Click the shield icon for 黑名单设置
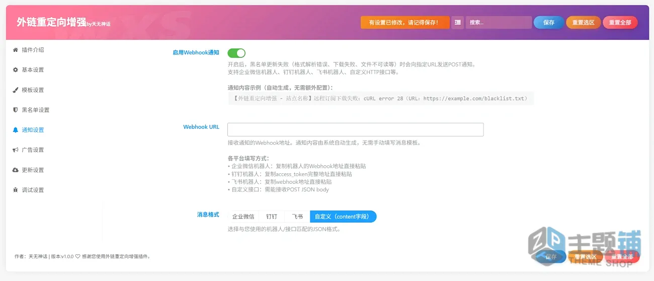The width and height of the screenshot is (654, 281). [16, 110]
